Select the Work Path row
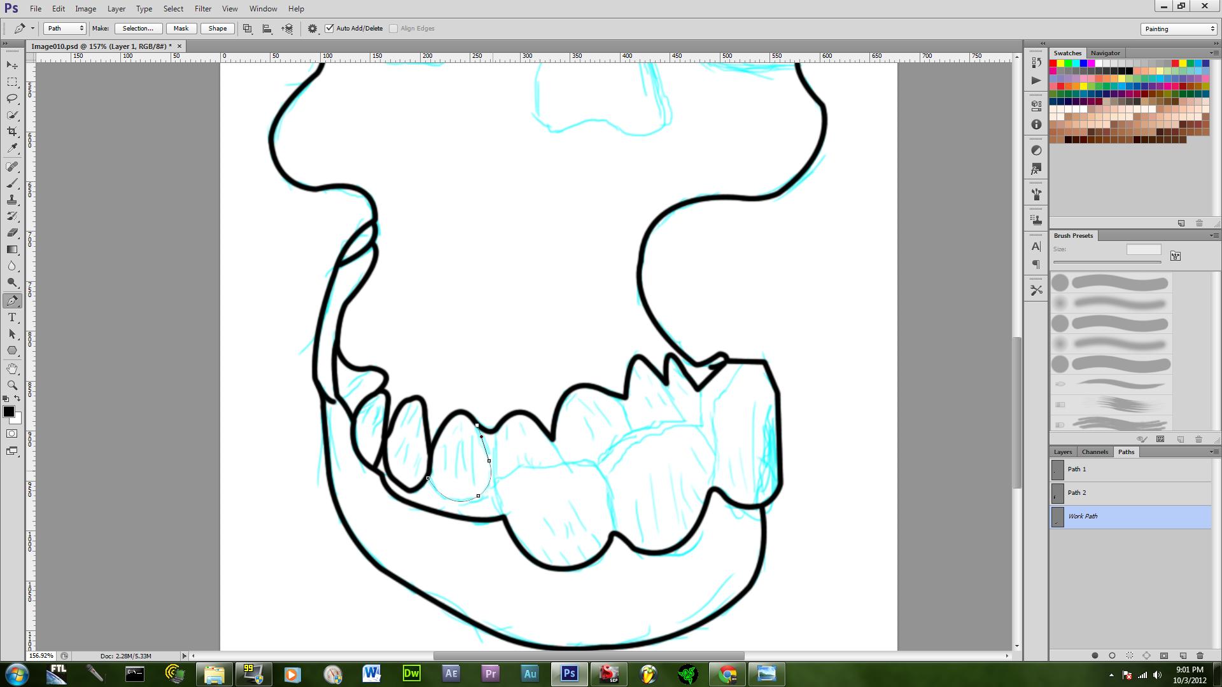 pos(1131,517)
